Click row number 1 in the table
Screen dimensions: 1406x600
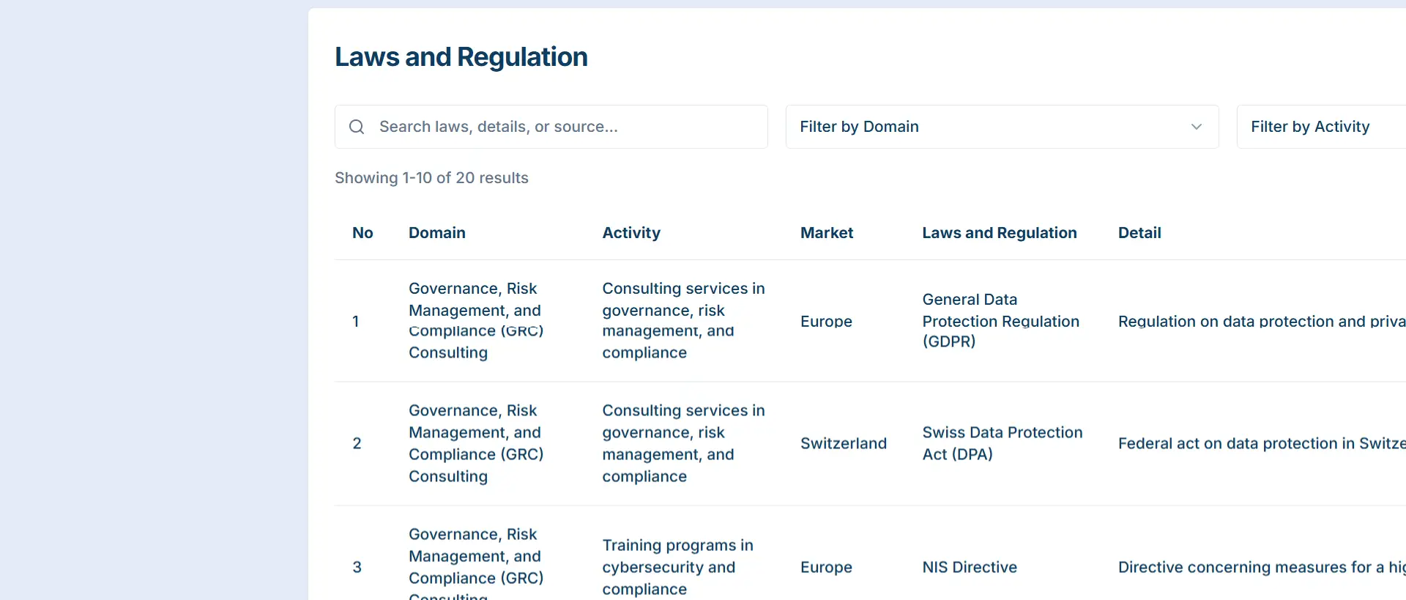(x=356, y=321)
